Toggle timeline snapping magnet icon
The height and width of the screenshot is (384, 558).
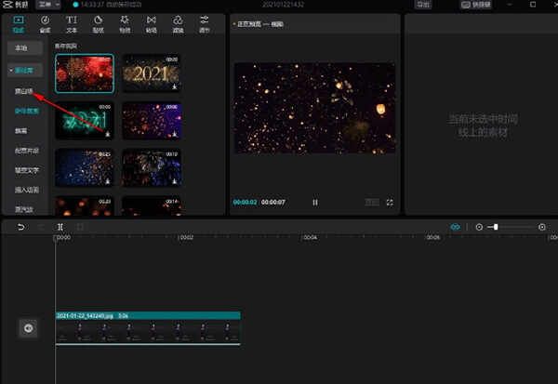[x=455, y=227]
